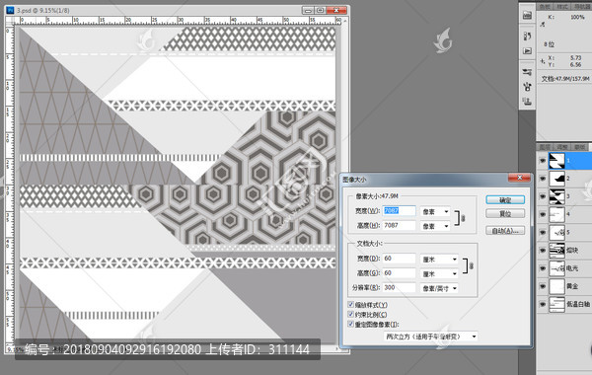
Task: Select layer 2 thumbnail
Action: (x=556, y=179)
